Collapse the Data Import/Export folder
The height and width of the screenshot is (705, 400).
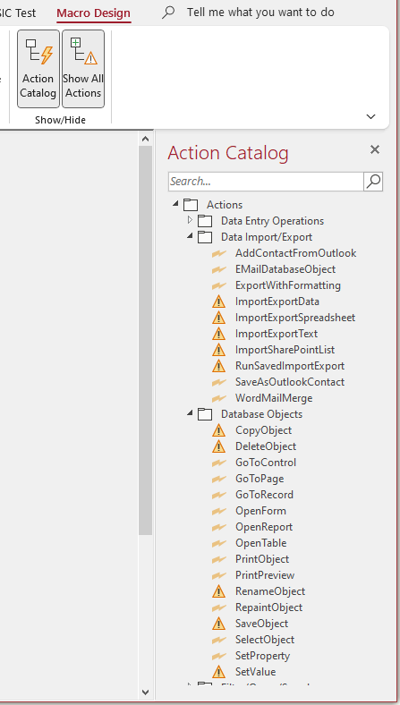pyautogui.click(x=190, y=236)
